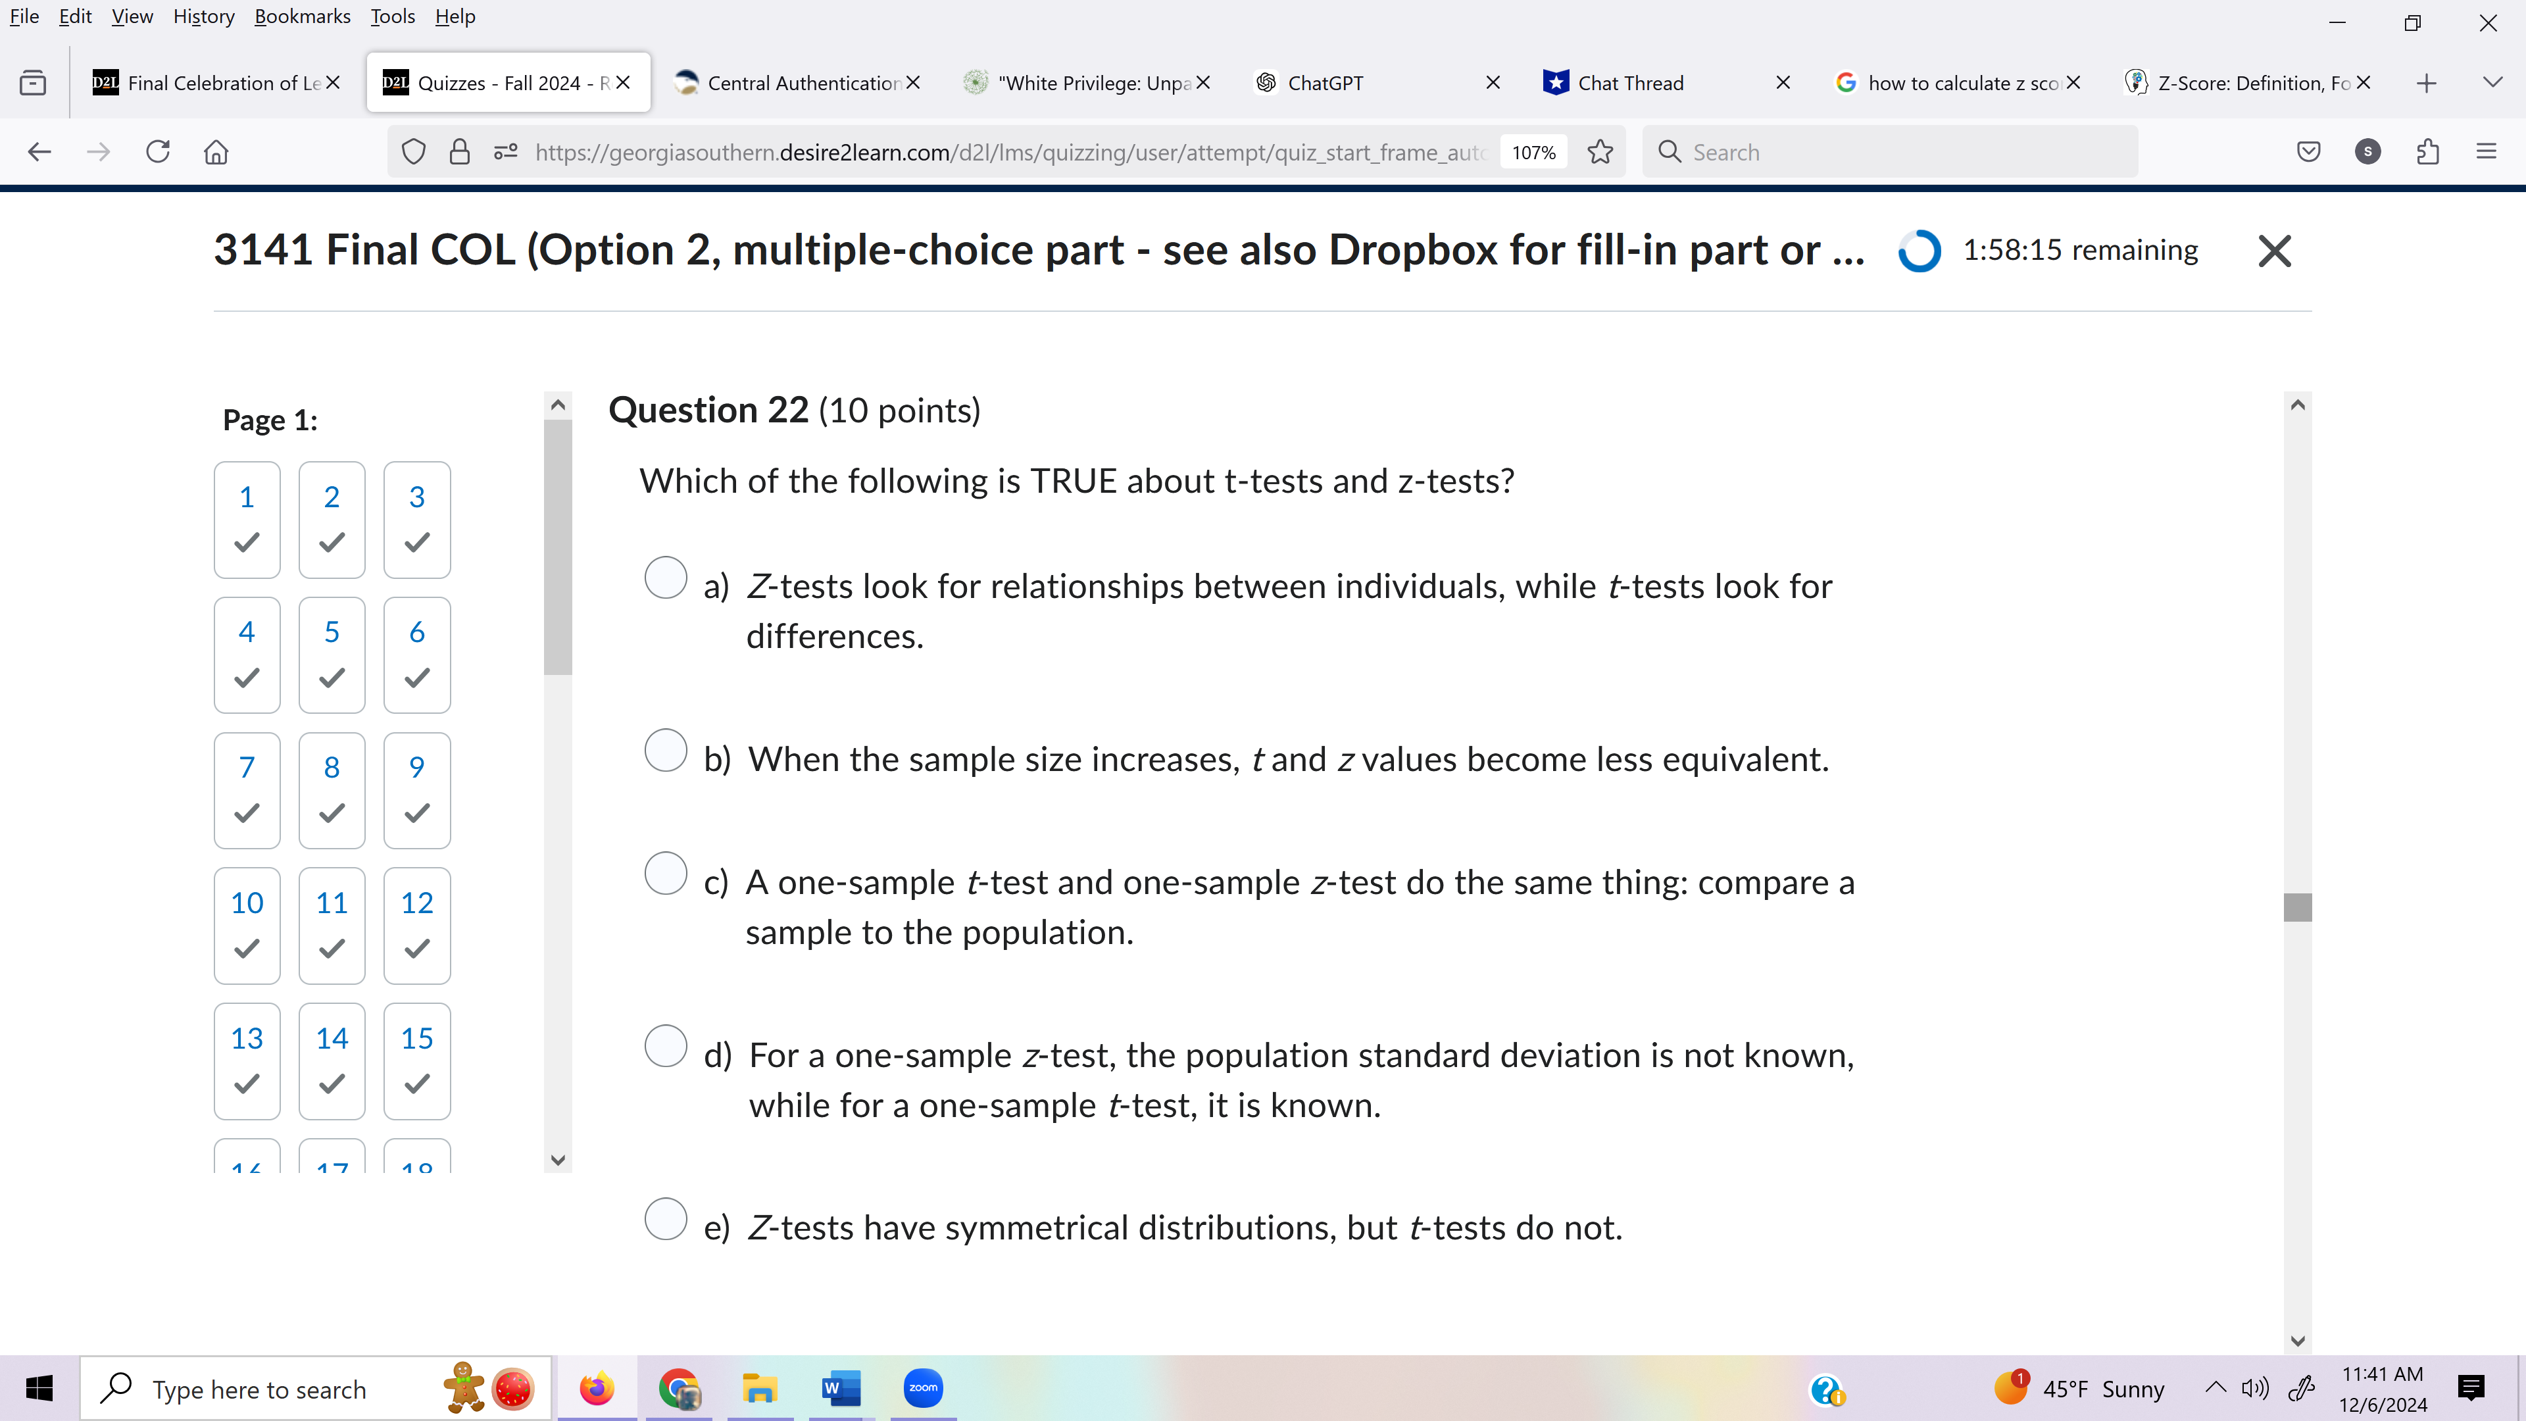
Task: Open the Firefox account icon
Action: tap(2368, 151)
